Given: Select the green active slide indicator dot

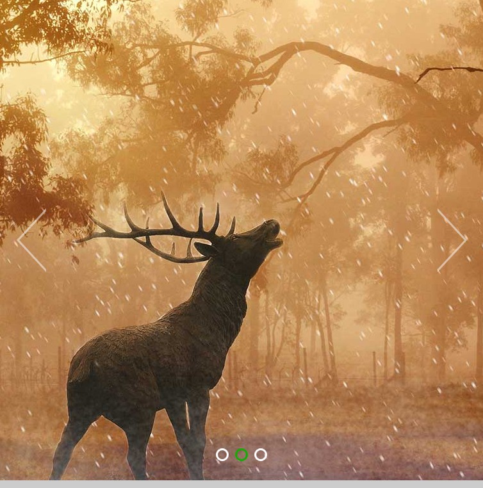Looking at the screenshot, I should [241, 455].
